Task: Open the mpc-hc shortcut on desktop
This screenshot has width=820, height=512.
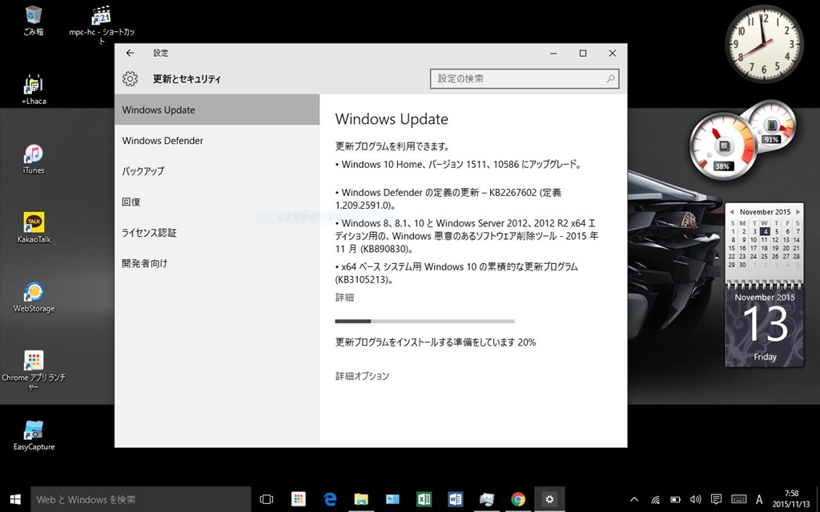Action: 102,25
